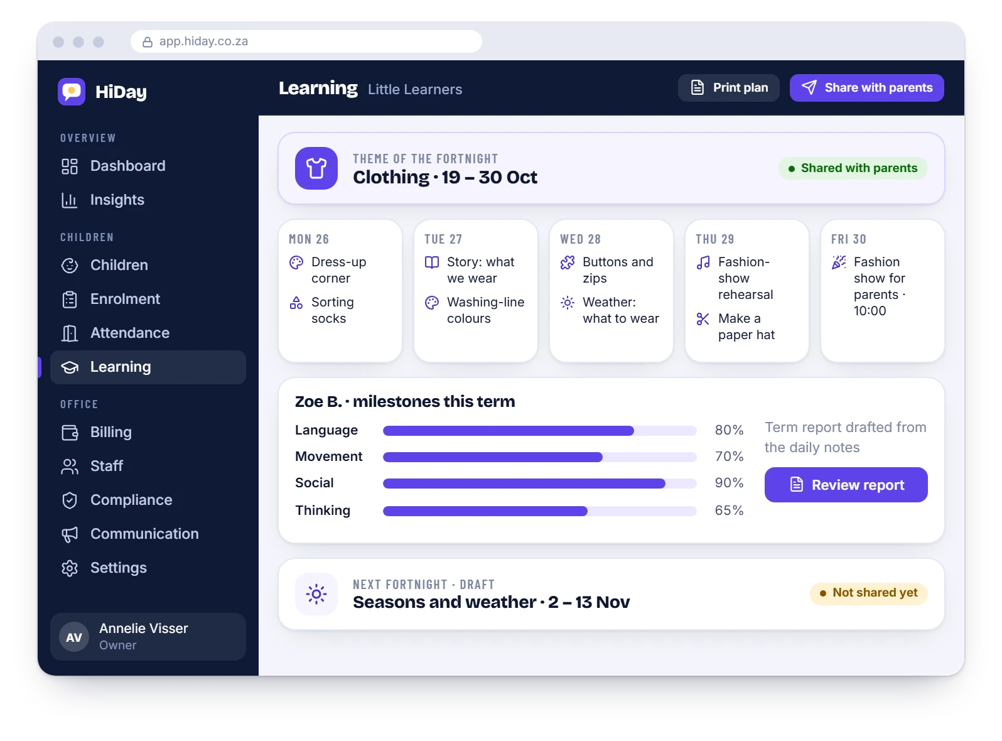Viewport: 1002px width, 741px height.
Task: Click the Clothing · 19 – 30 Oct title
Action: pos(445,178)
